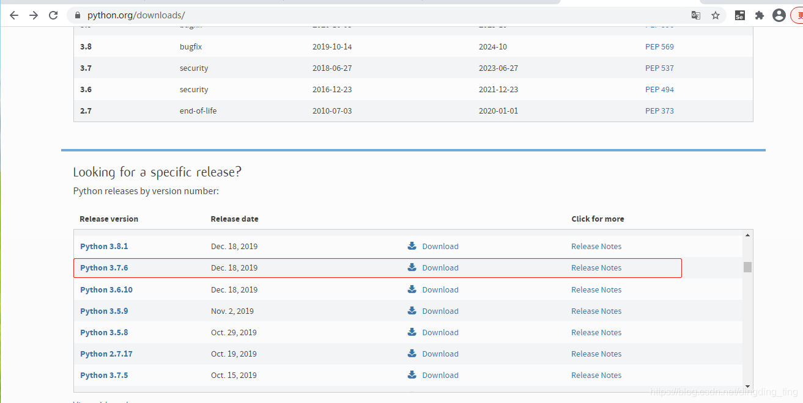Open Release Notes for Python 3.5.9

[x=596, y=311]
